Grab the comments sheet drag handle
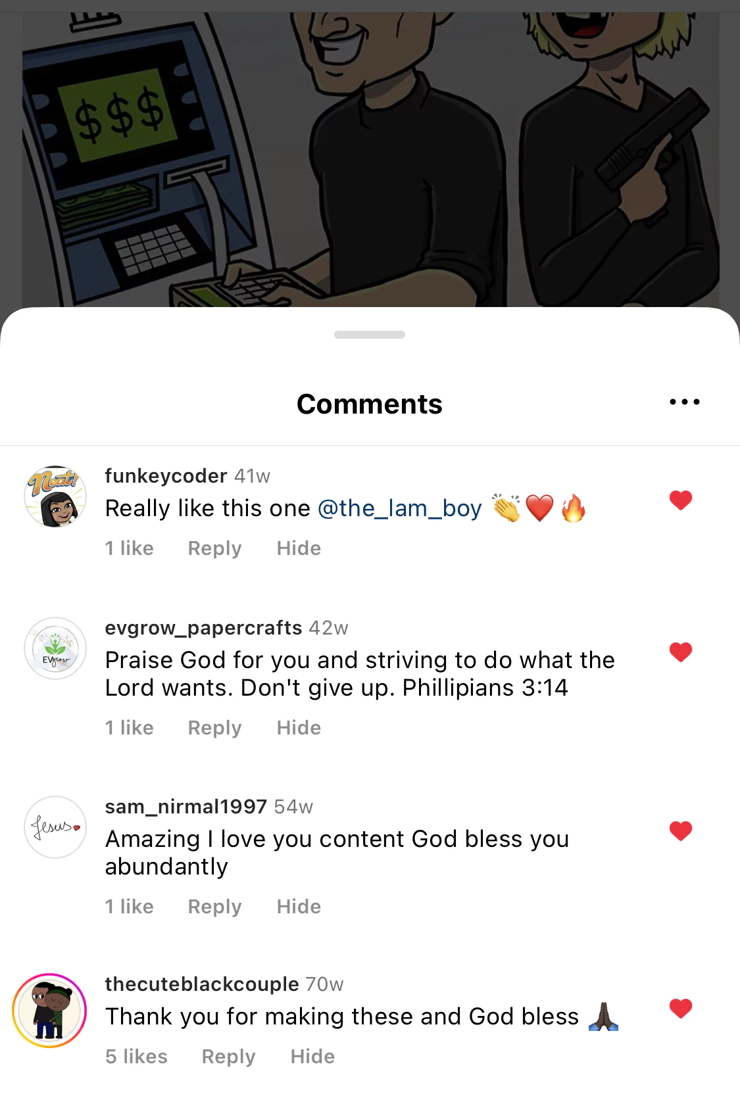 coord(370,335)
